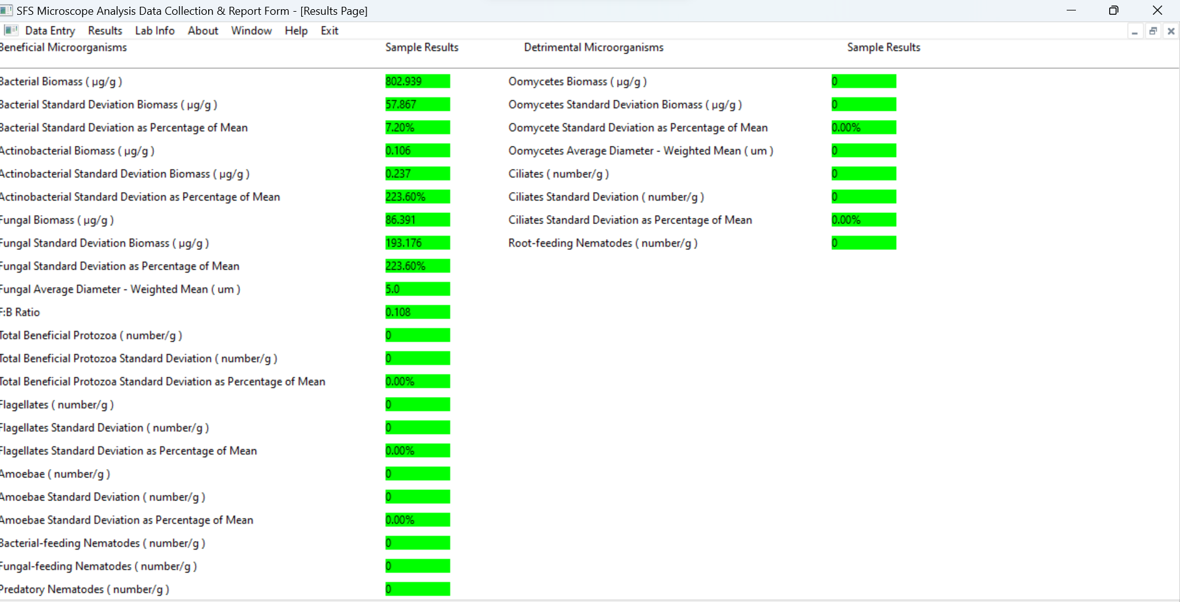Screen dimensions: 1180x602
Task: Click the Fungal deviation value 193.176
Action: pos(418,243)
